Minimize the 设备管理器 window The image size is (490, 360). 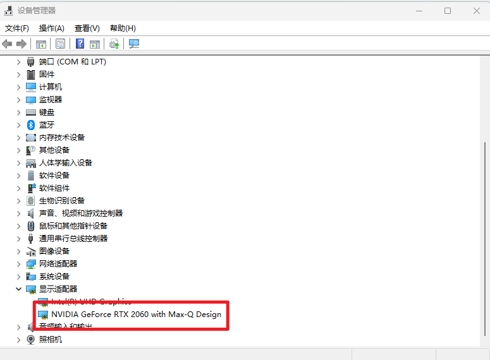[419, 11]
